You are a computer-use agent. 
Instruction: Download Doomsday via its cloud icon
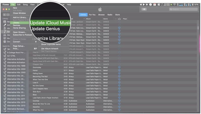point(119,67)
